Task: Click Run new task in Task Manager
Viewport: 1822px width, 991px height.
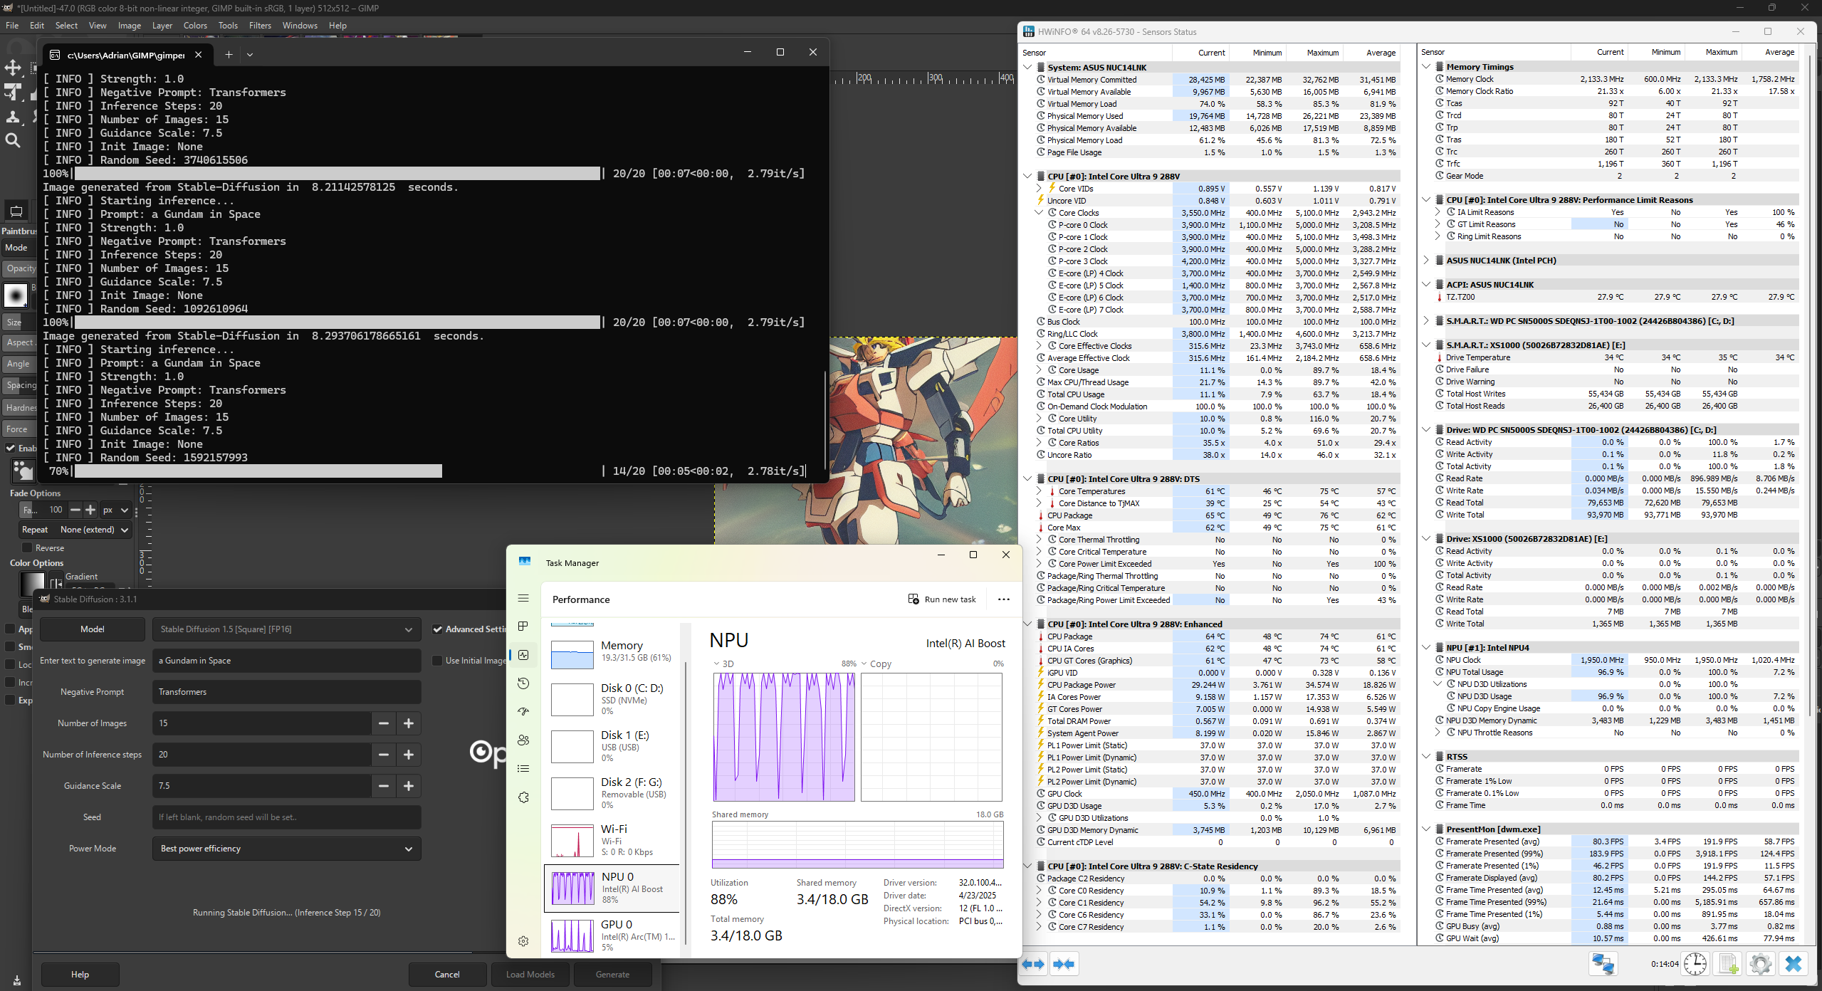Action: click(x=942, y=599)
